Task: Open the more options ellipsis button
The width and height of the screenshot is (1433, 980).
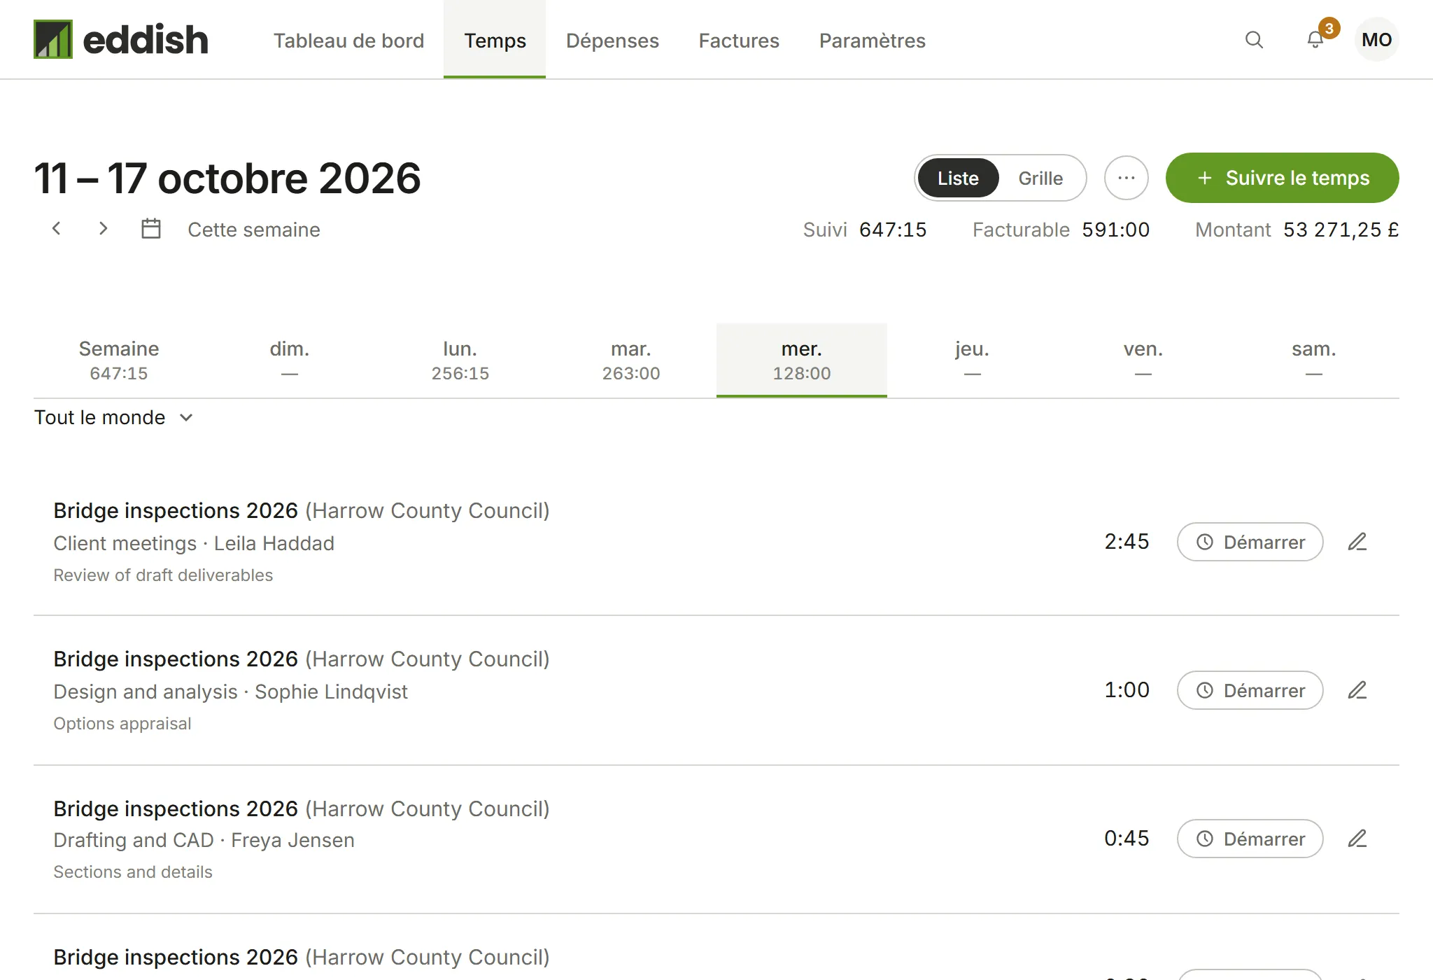Action: pos(1127,178)
